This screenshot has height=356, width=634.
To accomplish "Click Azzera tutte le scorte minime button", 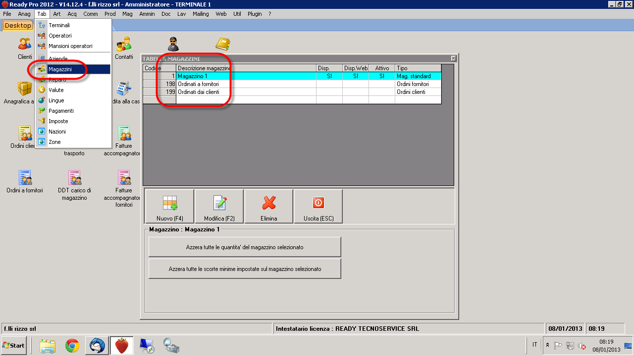I will click(245, 269).
